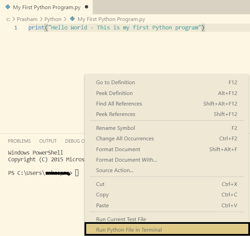Open the OUTPUT panel tab

click(48, 141)
